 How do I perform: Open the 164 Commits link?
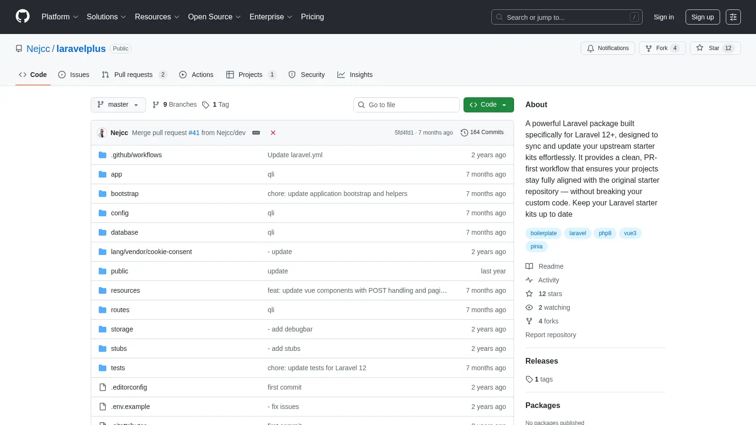pyautogui.click(x=482, y=133)
